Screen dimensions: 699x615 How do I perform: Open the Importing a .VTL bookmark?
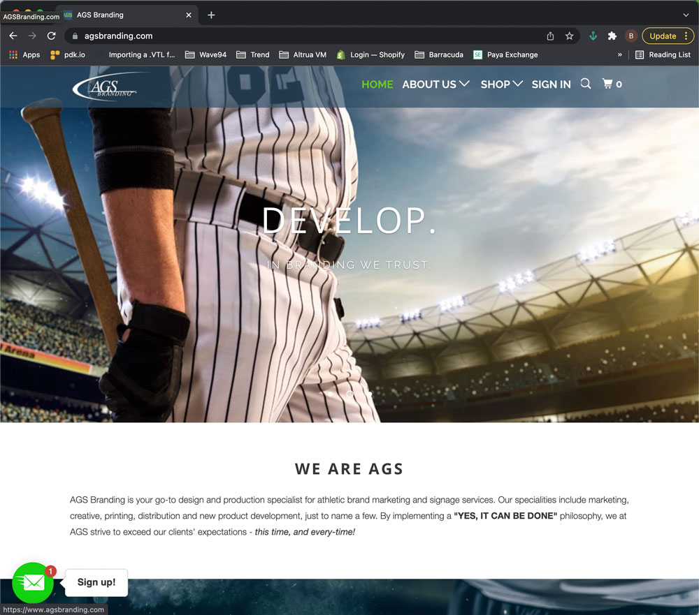pyautogui.click(x=142, y=54)
